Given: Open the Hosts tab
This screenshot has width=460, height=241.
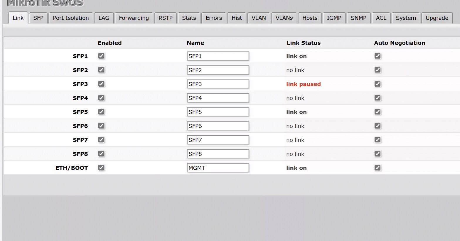Looking at the screenshot, I should [x=310, y=18].
